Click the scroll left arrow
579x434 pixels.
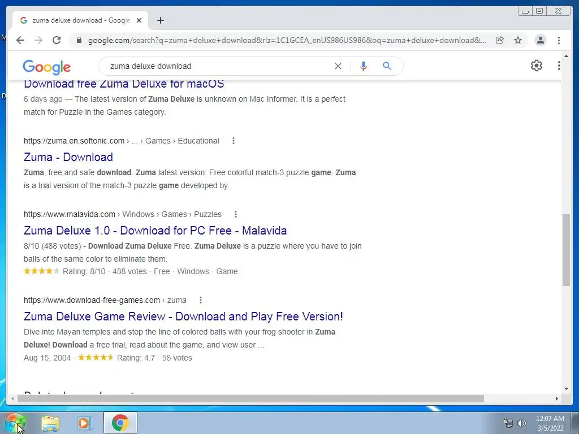tap(12, 398)
